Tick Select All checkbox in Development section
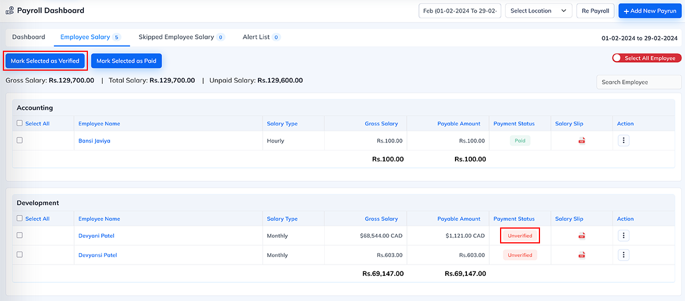The image size is (685, 301). (x=20, y=218)
